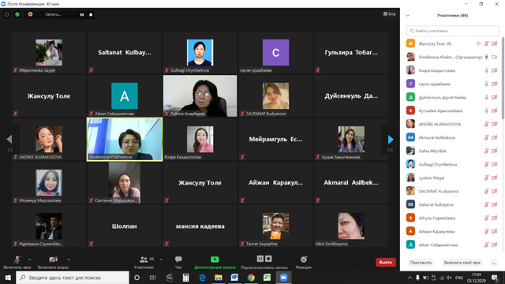
Task: Open the Reactions menu
Action: (303, 262)
